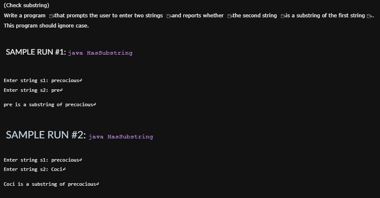Click 'Enter string s1: precocious' in first sample
This screenshot has height=198, width=380.
(x=41, y=80)
